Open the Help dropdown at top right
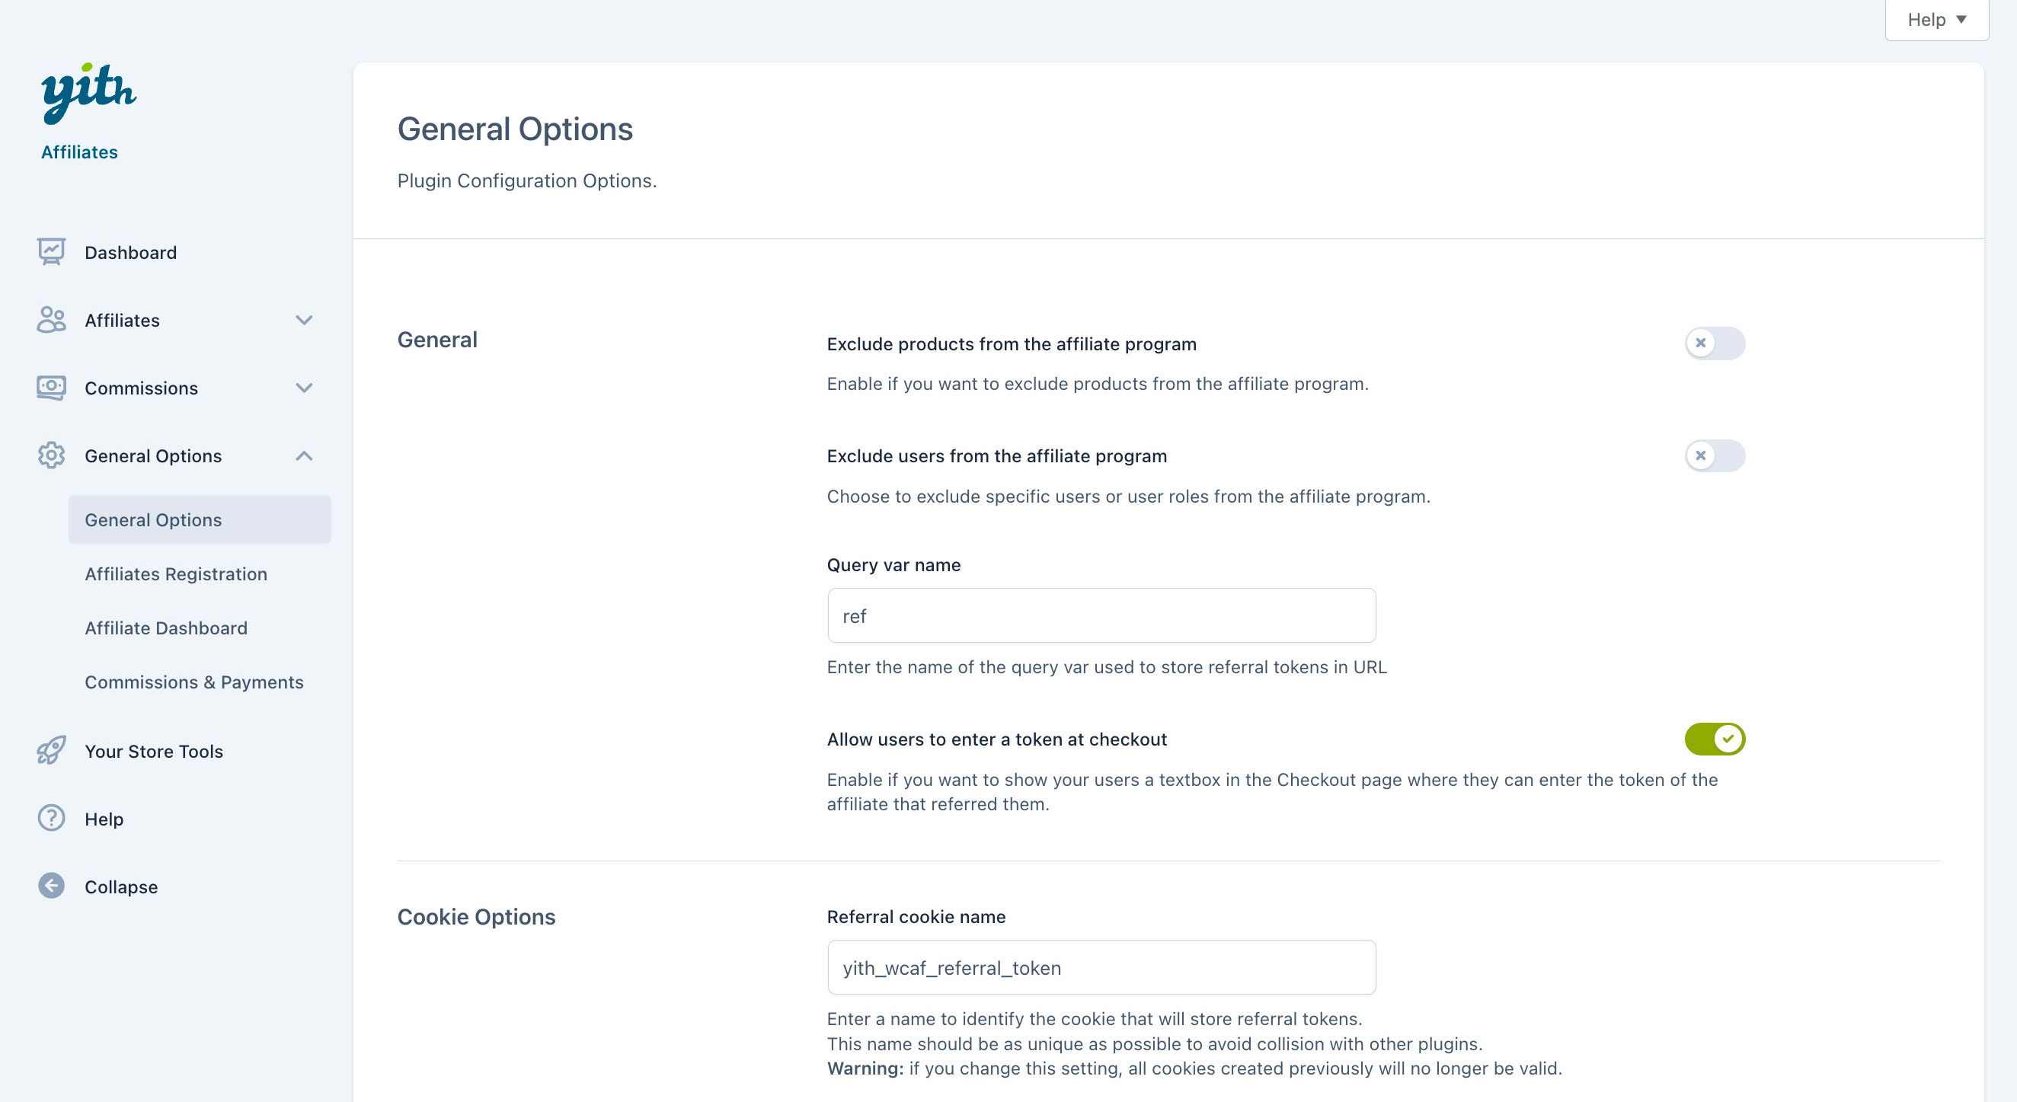The height and width of the screenshot is (1102, 2017). click(x=1935, y=21)
